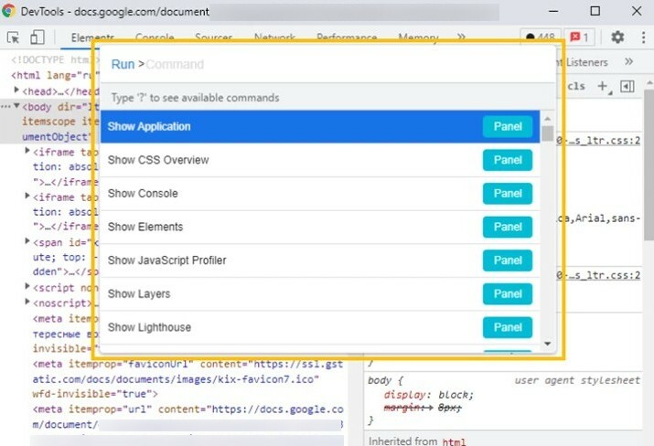
Task: Expand the head element node
Action: coord(16,90)
